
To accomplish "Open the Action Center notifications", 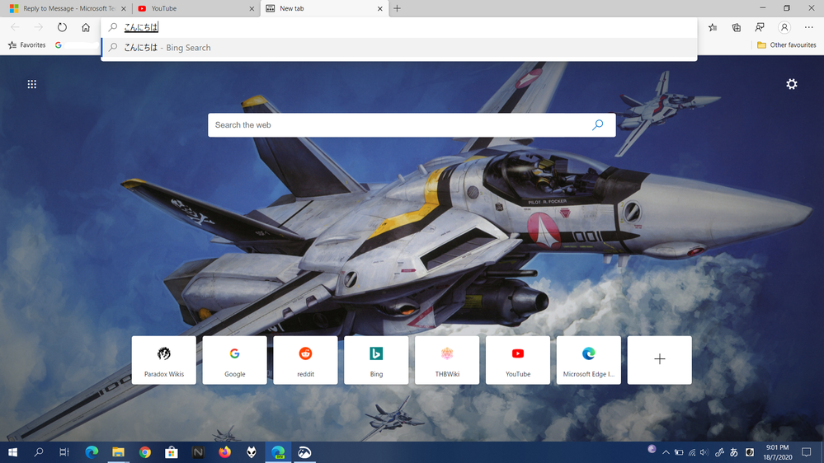I will click(x=806, y=452).
